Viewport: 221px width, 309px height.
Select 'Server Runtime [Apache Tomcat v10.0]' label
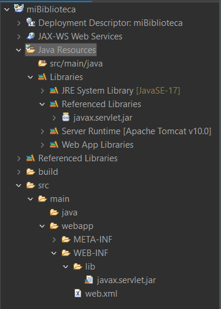136,131
